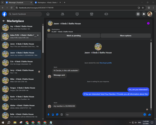Open the Fergus conversation

pos(21,89)
